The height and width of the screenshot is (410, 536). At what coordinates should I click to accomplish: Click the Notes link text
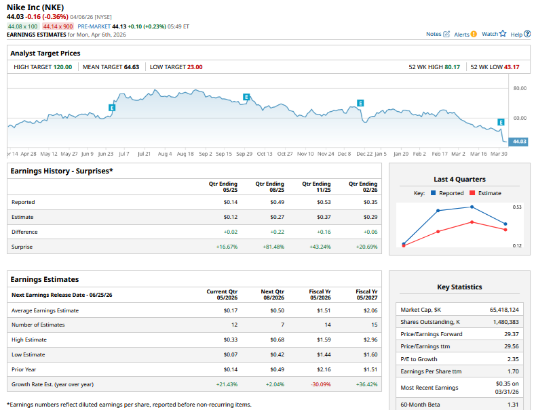point(434,34)
